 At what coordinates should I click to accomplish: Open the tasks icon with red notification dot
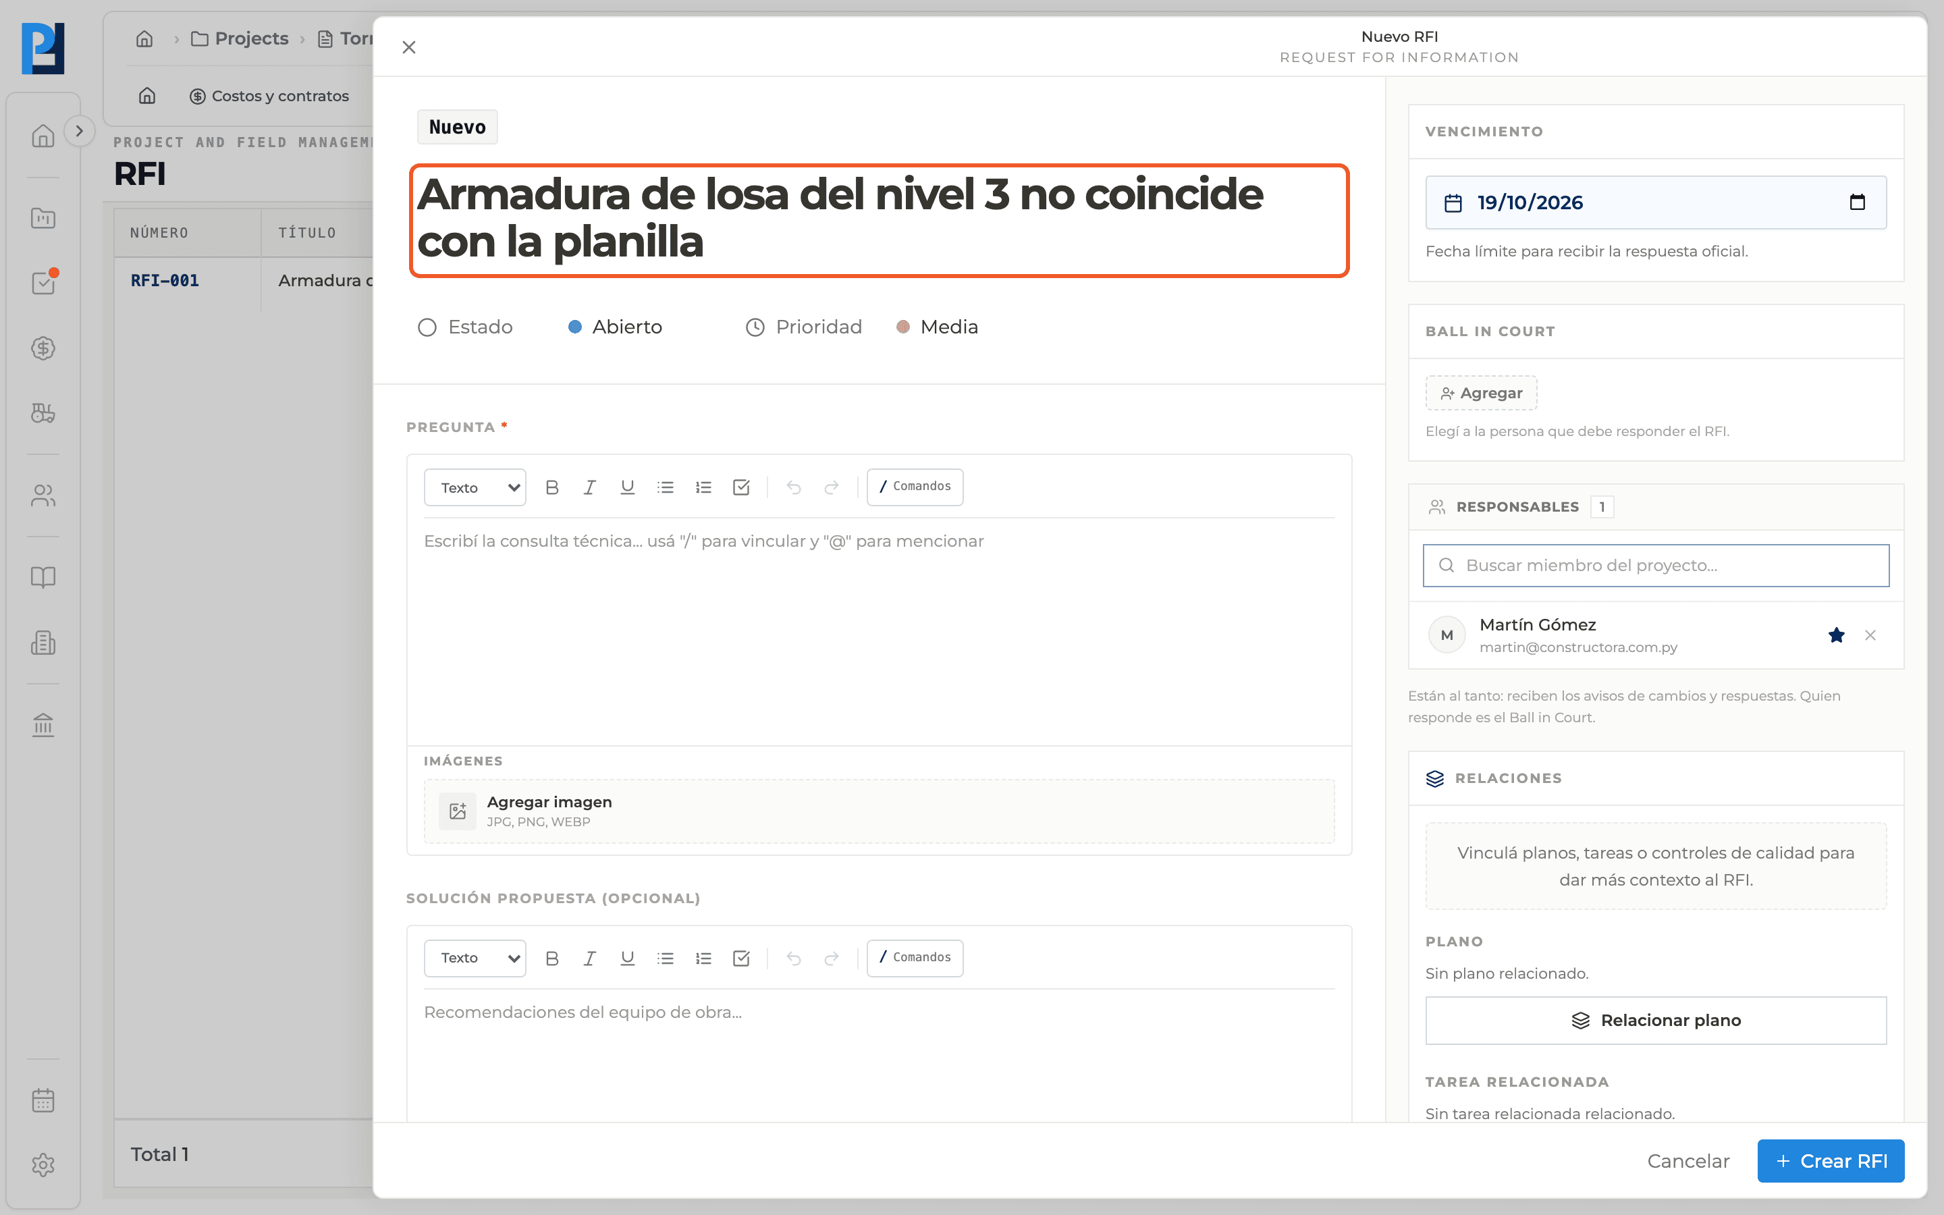pyautogui.click(x=43, y=282)
